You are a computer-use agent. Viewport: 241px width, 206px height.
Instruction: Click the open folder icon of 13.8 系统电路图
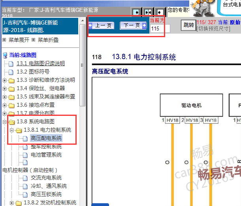click(11, 122)
